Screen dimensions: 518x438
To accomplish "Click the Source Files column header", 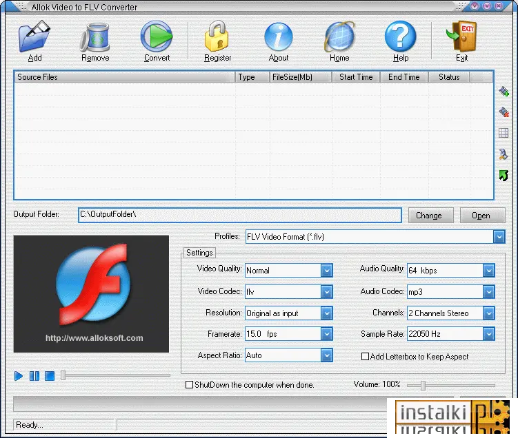I will point(125,77).
